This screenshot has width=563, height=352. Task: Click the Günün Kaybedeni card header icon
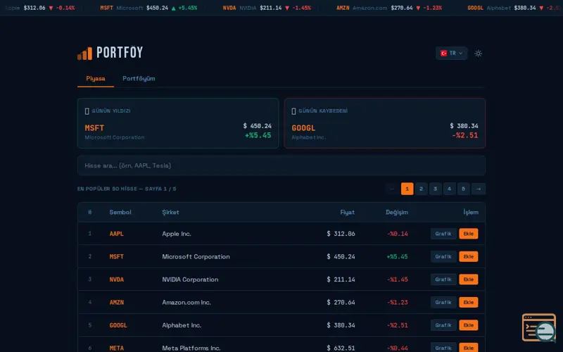click(x=293, y=111)
